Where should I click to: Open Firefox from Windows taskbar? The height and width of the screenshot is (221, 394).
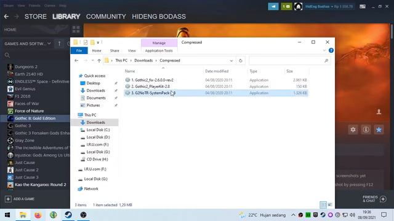pyautogui.click(x=38, y=215)
